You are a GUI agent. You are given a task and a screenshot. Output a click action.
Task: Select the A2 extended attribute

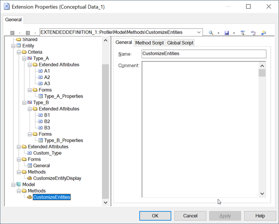point(47,77)
